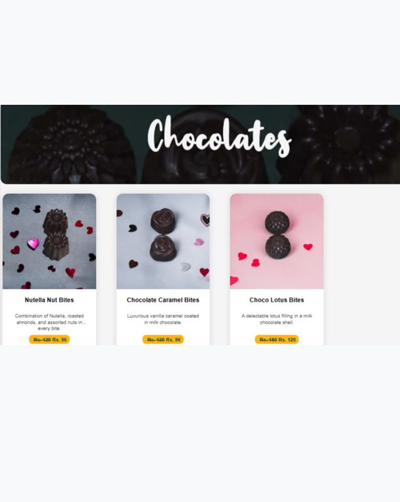The width and height of the screenshot is (400, 502).
Task: Click the red heart right of lotus chocolates
Action: tap(308, 247)
